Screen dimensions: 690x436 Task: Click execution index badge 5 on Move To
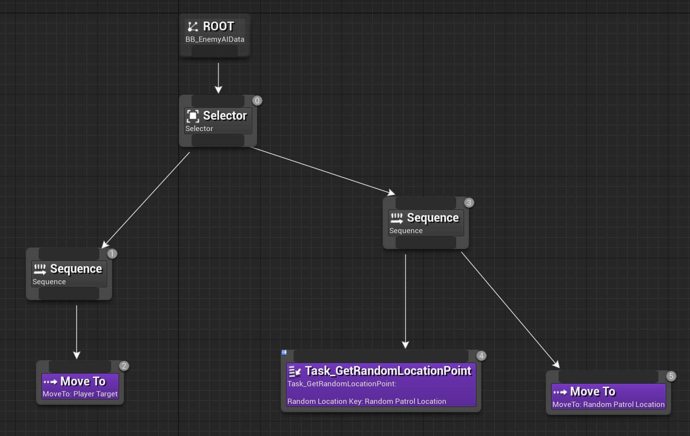671,376
